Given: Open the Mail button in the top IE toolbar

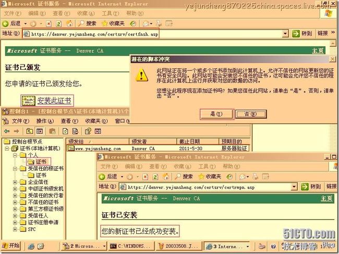Looking at the screenshot, I should (x=146, y=23).
